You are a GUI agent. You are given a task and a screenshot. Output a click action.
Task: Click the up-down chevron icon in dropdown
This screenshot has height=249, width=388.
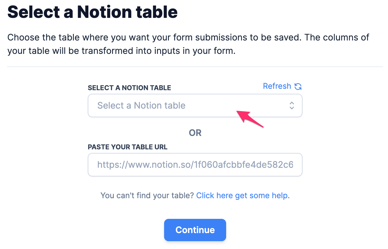click(292, 106)
